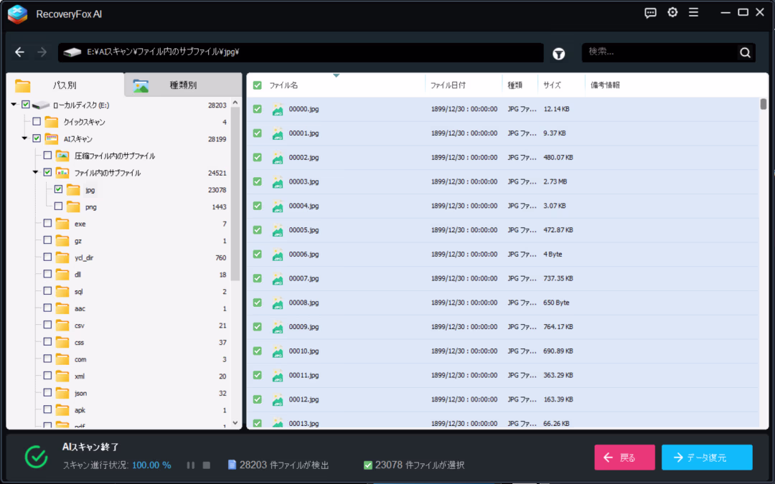Collapse the ファイル内のサブファイル tree node
775x484 pixels.
click(36, 172)
